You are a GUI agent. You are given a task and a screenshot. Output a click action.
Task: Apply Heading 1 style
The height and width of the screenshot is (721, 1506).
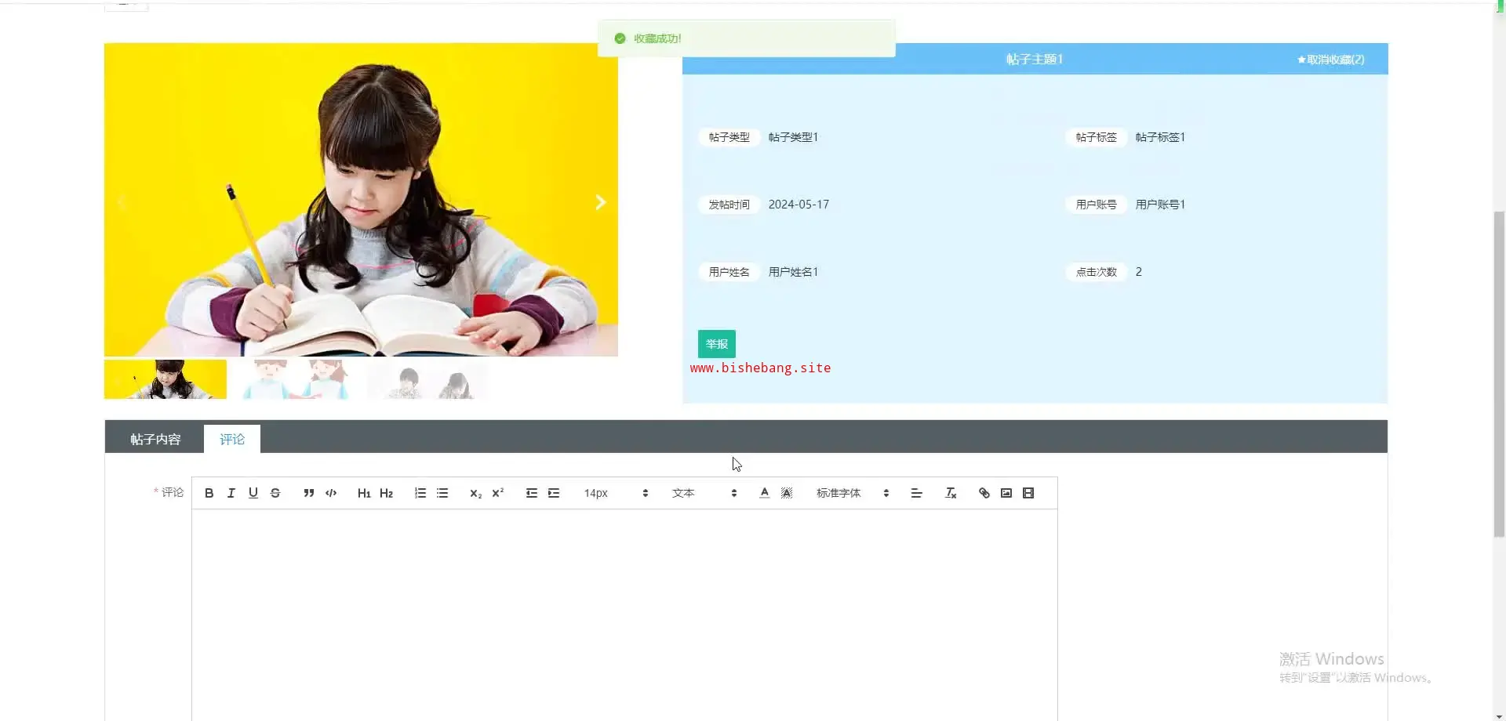364,493
